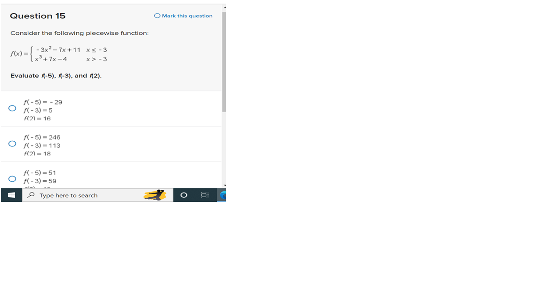Select the answer where f(-5) = -29
The image size is (542, 305).
pyautogui.click(x=12, y=108)
